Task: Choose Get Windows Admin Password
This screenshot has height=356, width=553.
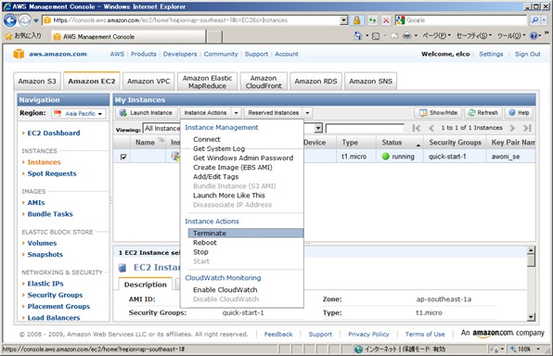Action: 243,158
